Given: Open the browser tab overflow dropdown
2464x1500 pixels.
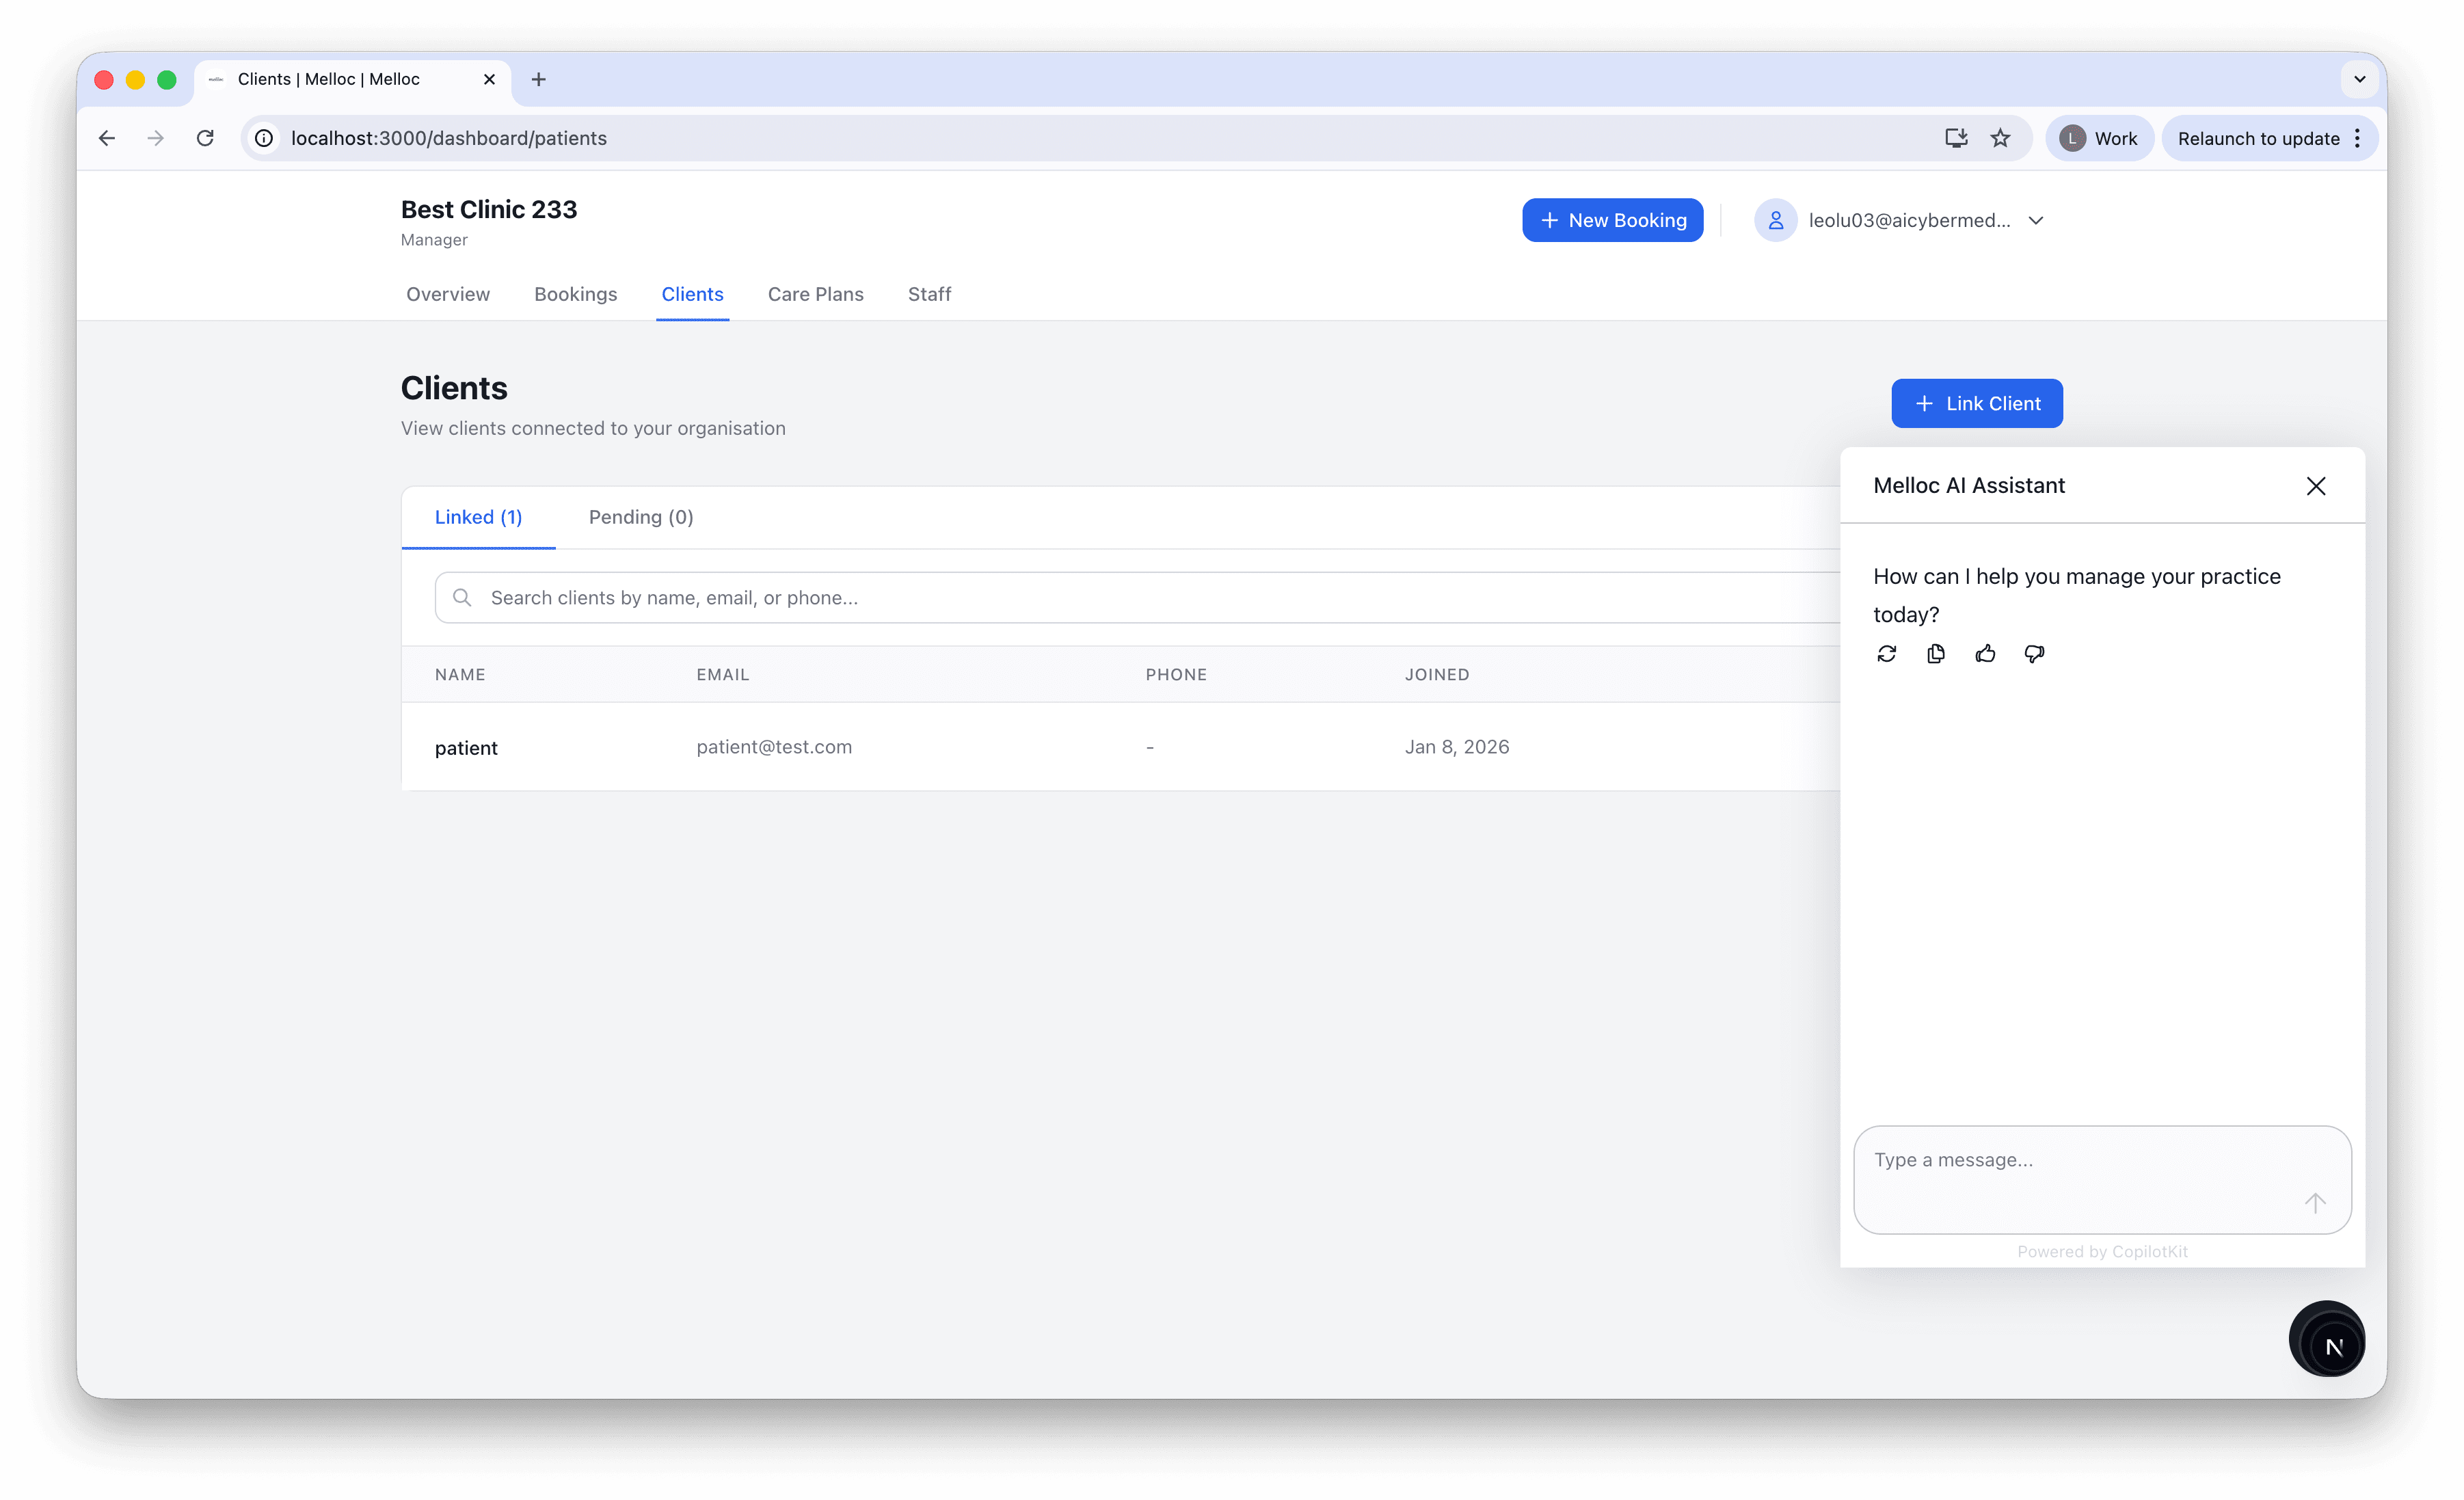Looking at the screenshot, I should click(2359, 79).
